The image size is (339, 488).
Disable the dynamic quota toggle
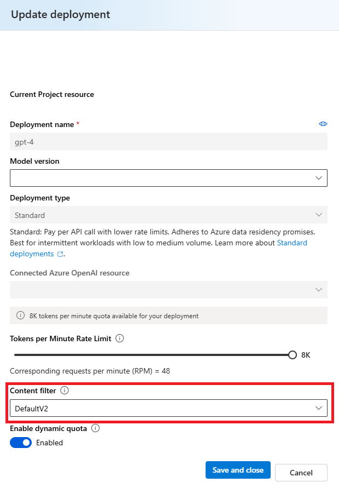pos(20,443)
